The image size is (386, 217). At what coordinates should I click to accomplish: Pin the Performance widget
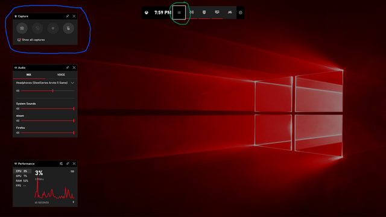coord(68,163)
